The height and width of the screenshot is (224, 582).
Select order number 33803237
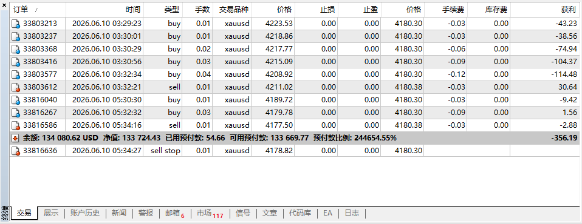(40, 36)
